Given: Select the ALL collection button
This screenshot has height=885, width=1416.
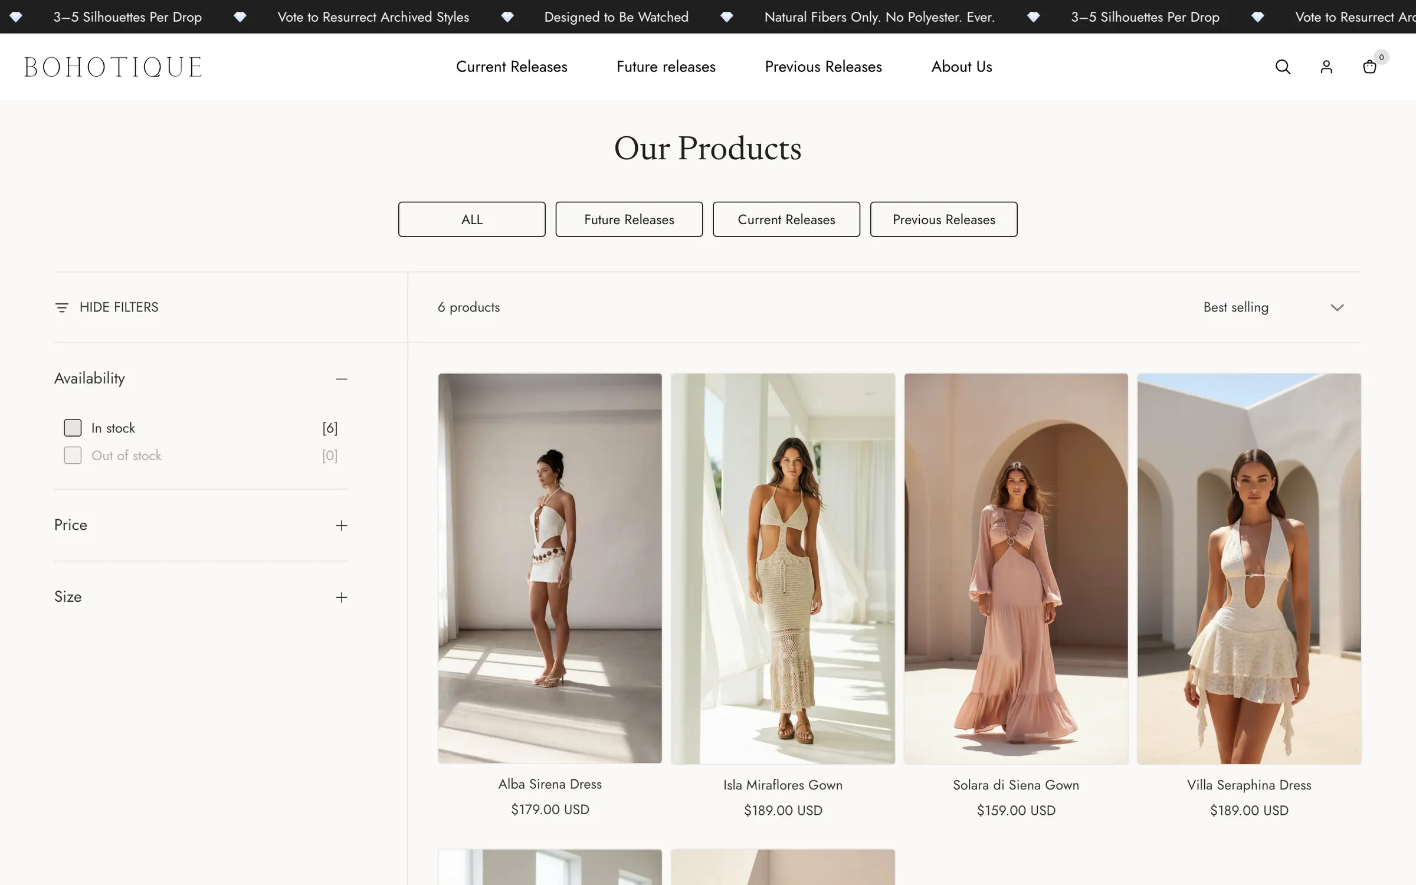Looking at the screenshot, I should click(472, 219).
